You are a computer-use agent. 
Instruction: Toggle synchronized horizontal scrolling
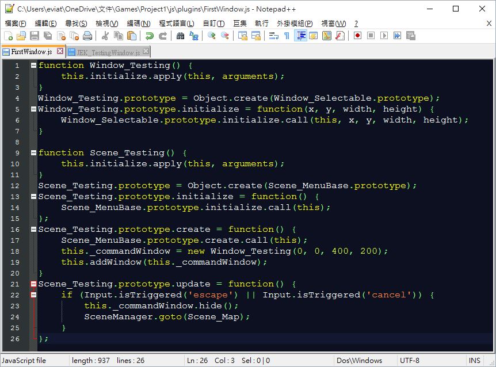pos(256,36)
